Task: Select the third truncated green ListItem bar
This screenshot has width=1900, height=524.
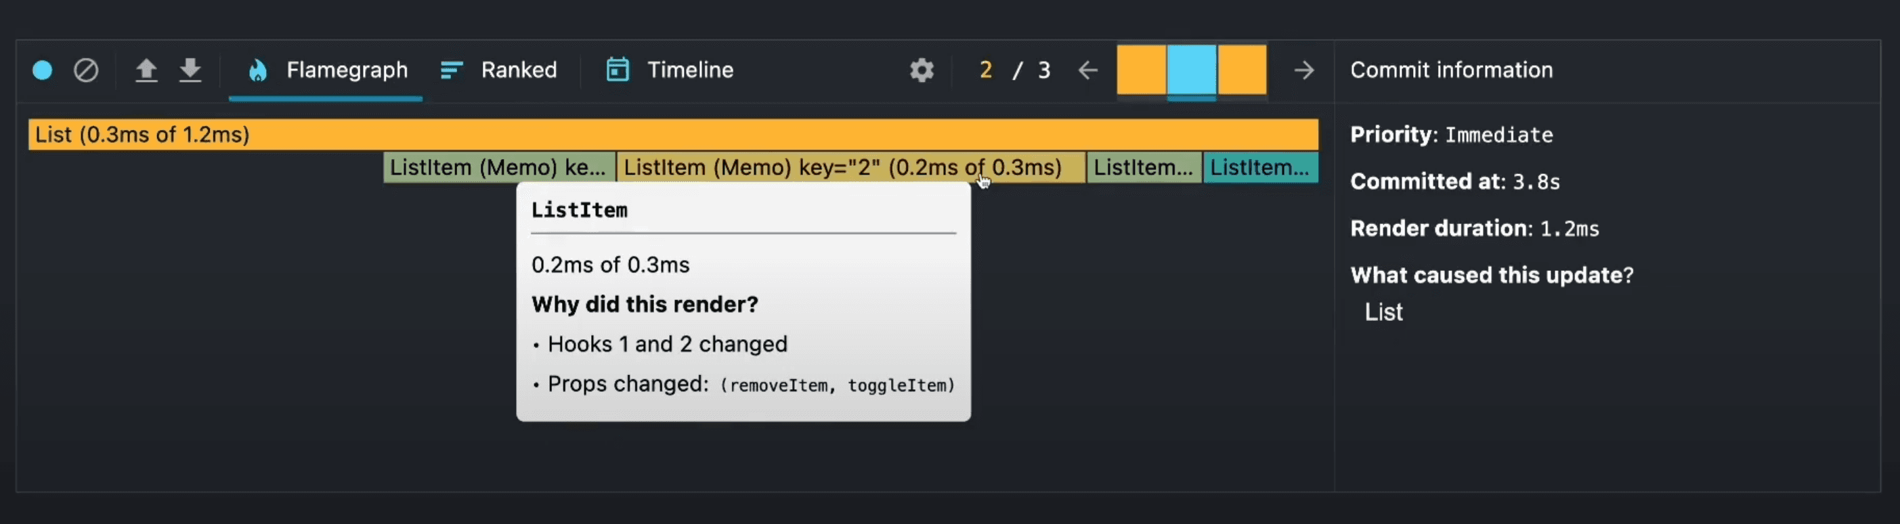Action: [1143, 167]
